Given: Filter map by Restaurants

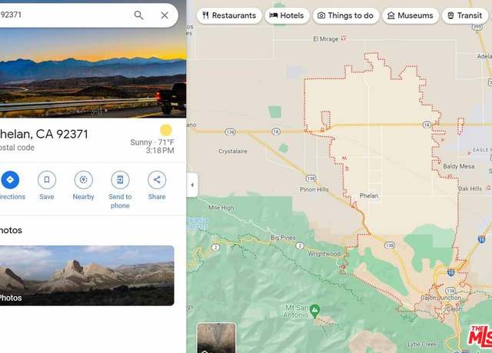Looking at the screenshot, I should tap(229, 15).
